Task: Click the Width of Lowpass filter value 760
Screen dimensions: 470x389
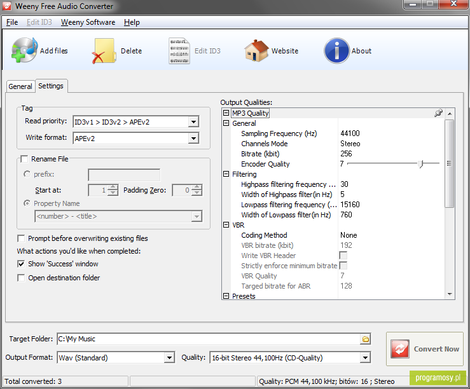Action: [x=346, y=215]
